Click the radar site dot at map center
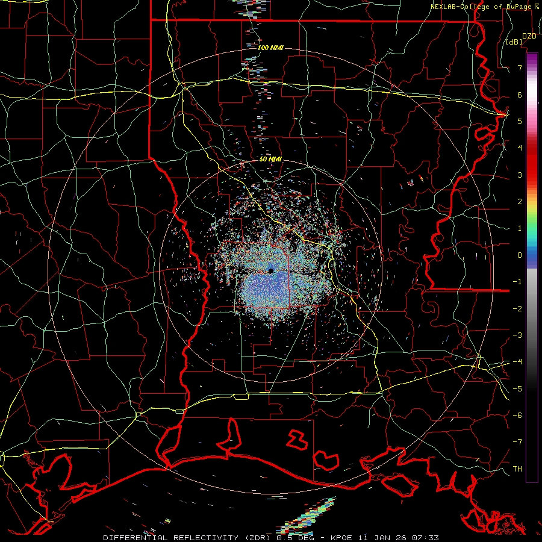Screen dimensions: 542x542 [271, 271]
